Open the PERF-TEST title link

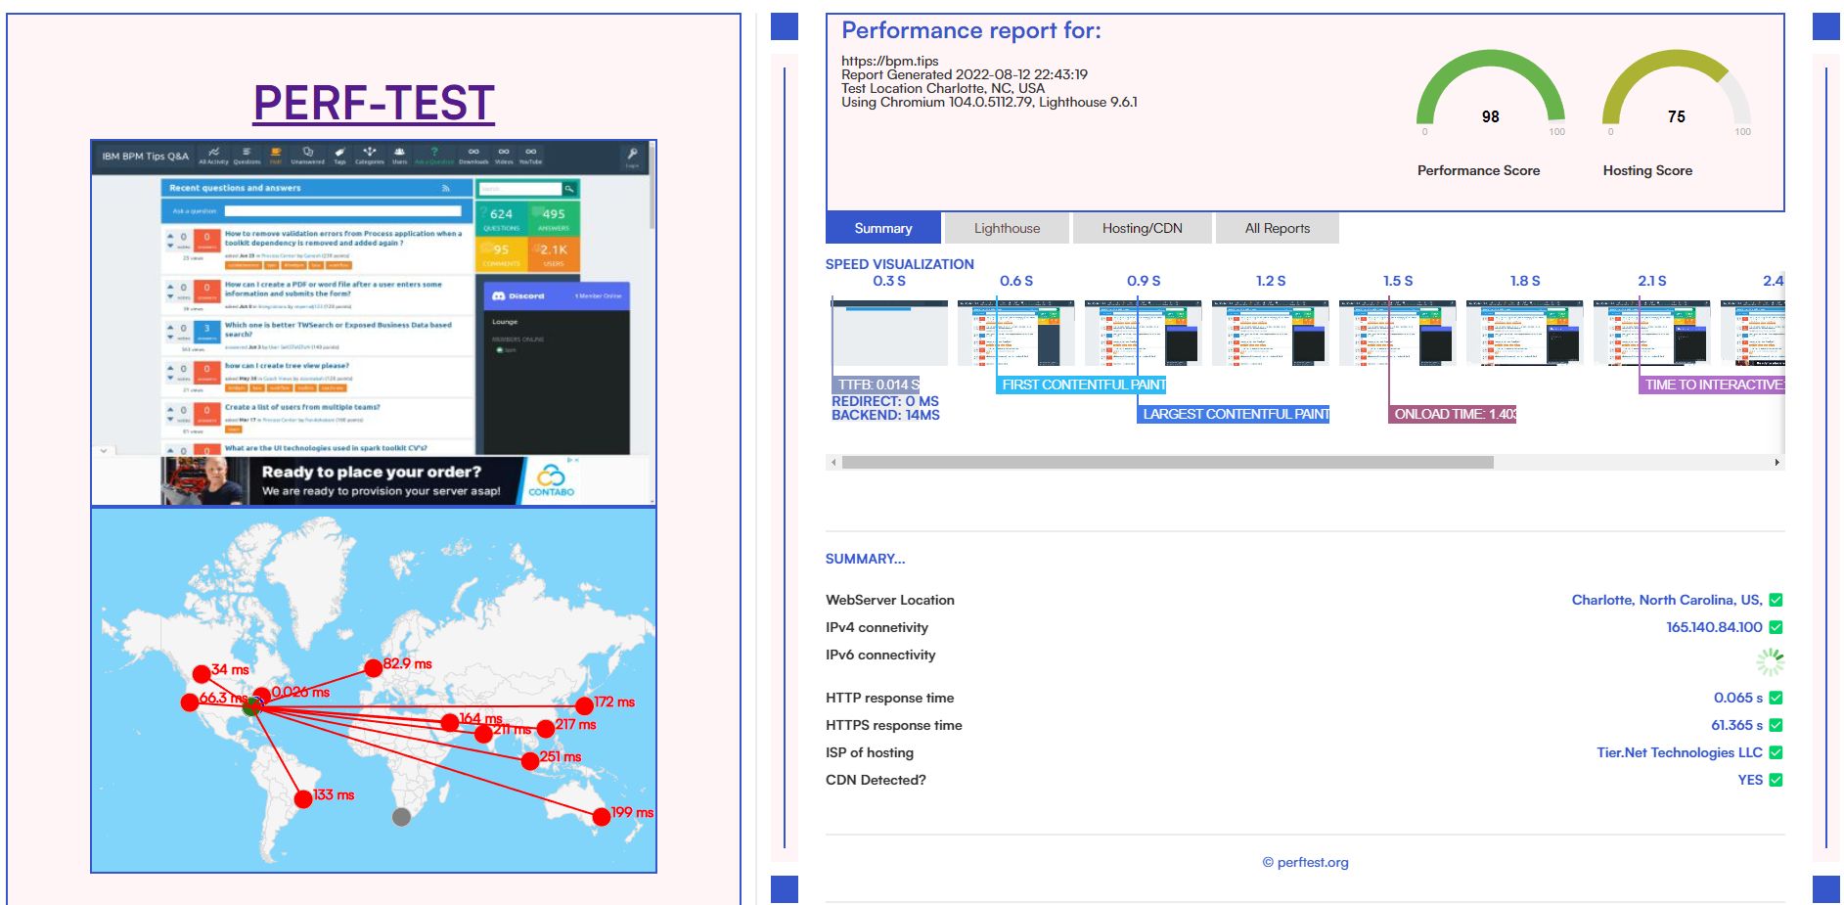pyautogui.click(x=374, y=103)
